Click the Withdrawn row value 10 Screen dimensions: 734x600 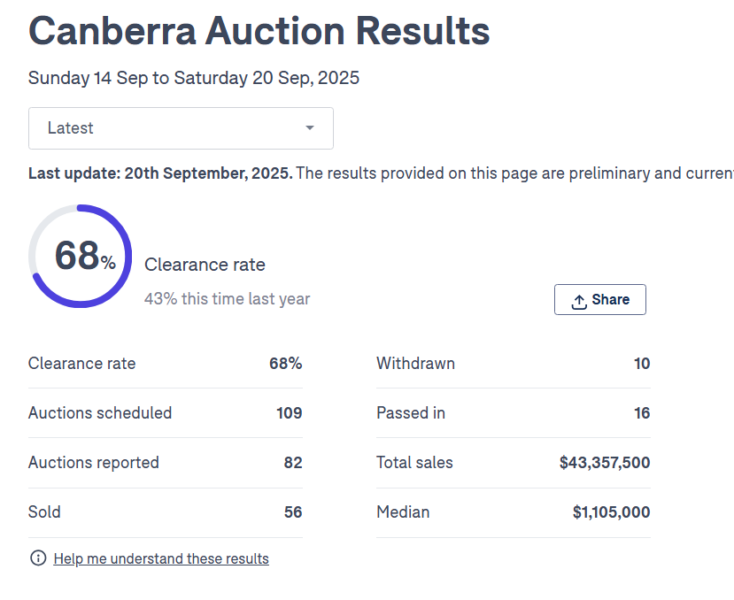point(642,364)
